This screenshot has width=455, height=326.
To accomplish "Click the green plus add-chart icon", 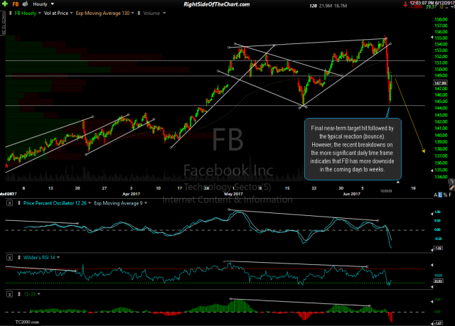I will (x=5, y=4).
